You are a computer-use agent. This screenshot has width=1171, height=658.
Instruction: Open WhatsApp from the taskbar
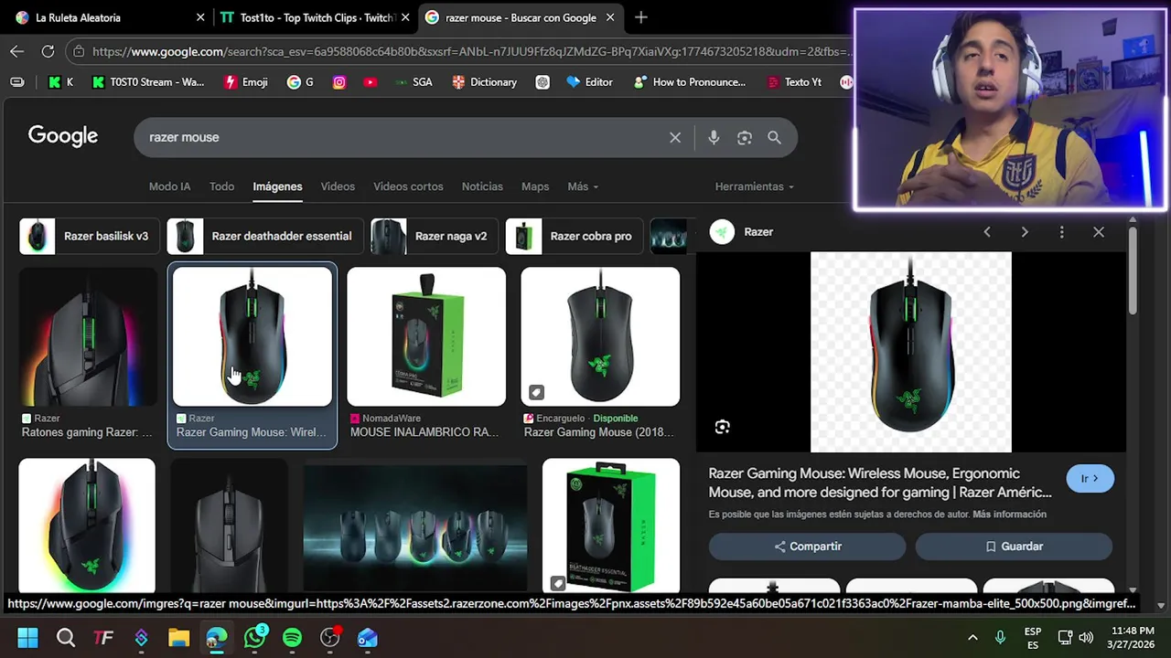[254, 638]
